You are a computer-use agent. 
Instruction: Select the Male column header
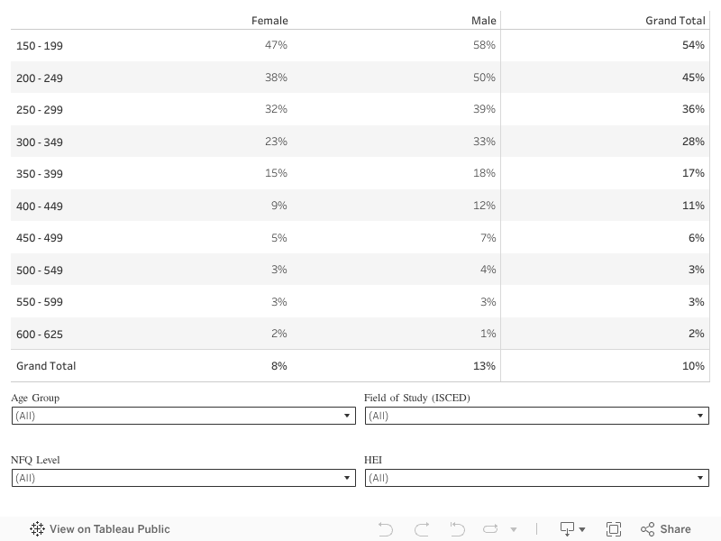click(483, 21)
